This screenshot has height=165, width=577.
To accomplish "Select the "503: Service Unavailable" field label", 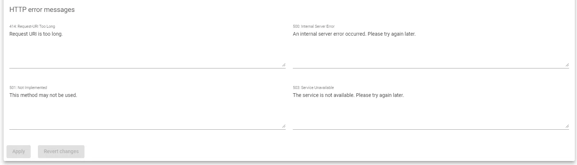I will [313, 88].
